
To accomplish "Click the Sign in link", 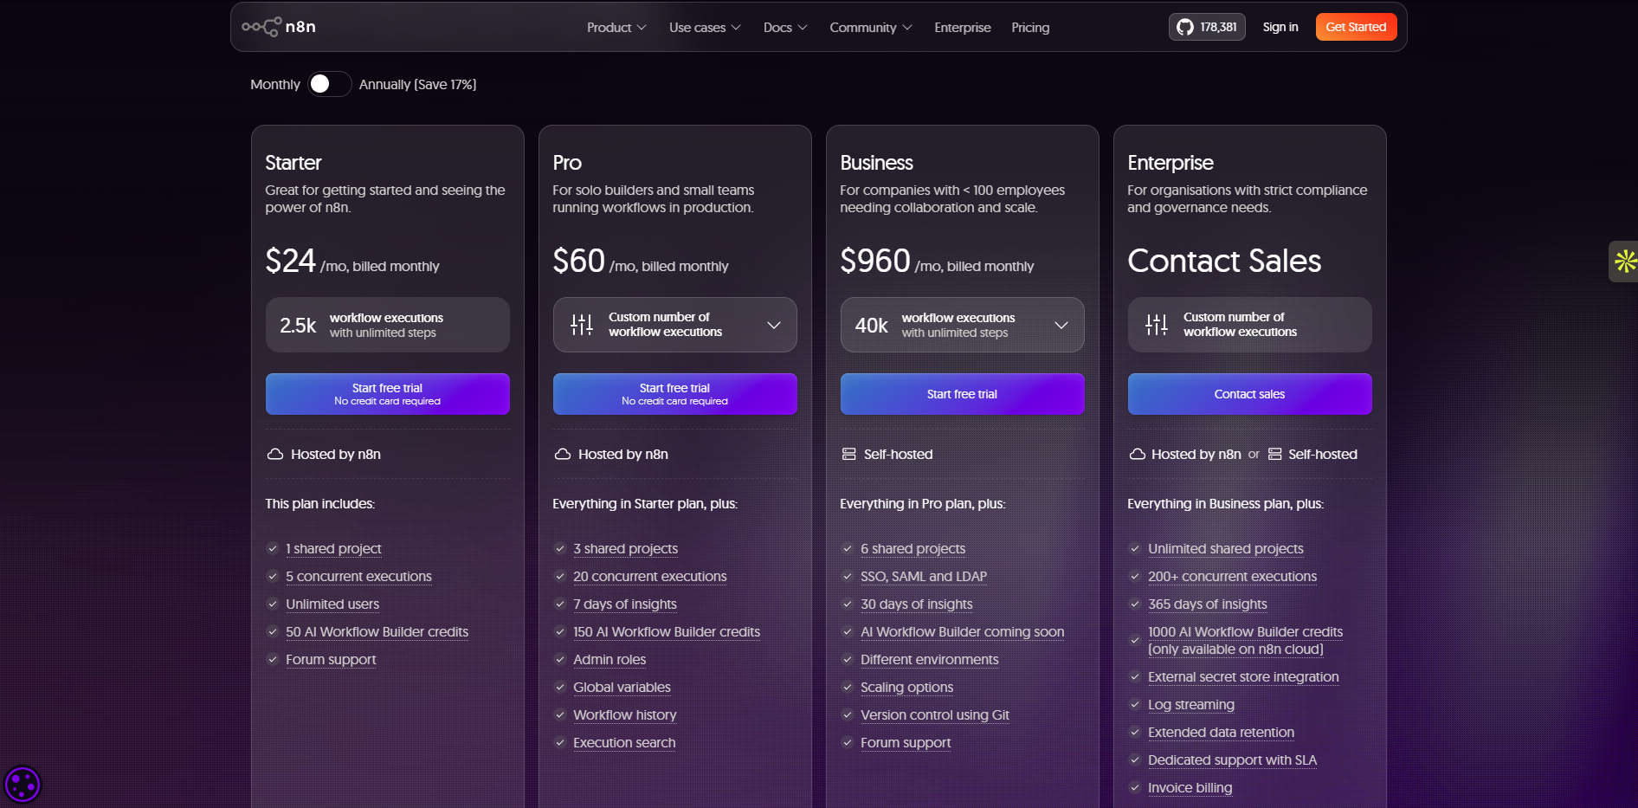I will (x=1280, y=27).
